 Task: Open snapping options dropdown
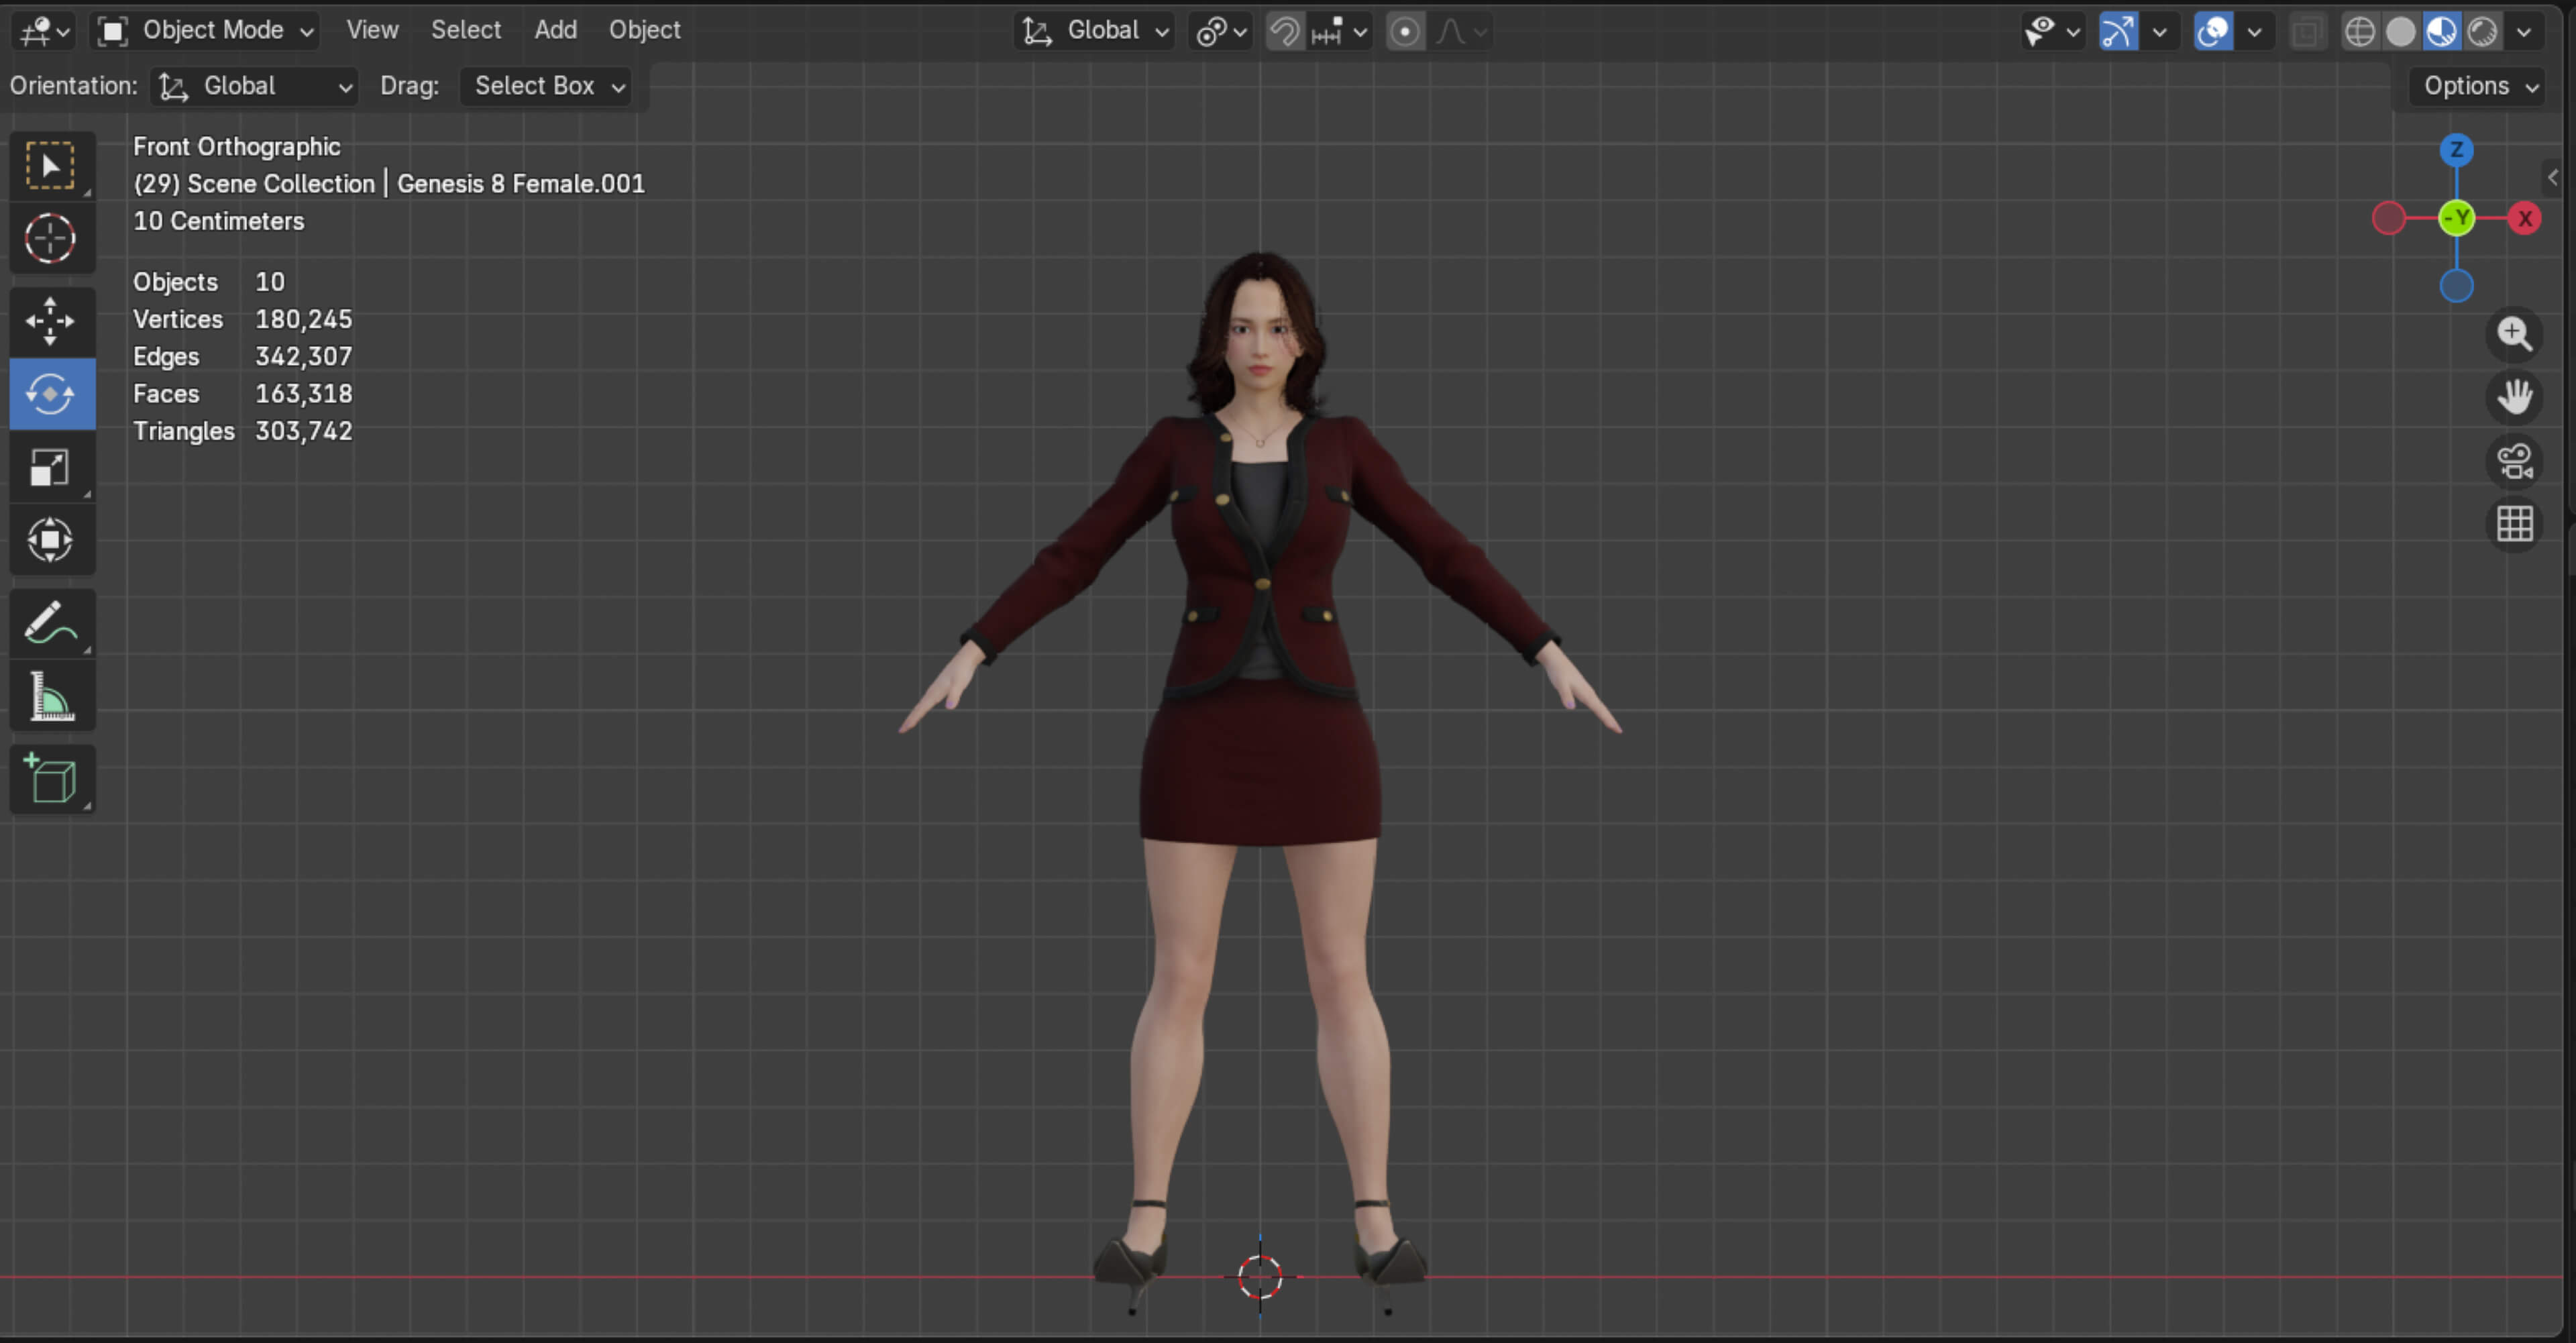pos(1339,31)
